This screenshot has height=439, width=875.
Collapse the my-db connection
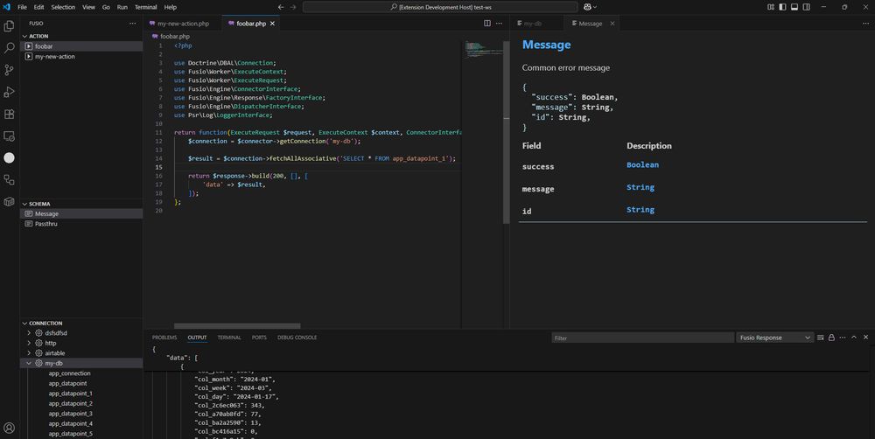coord(29,363)
